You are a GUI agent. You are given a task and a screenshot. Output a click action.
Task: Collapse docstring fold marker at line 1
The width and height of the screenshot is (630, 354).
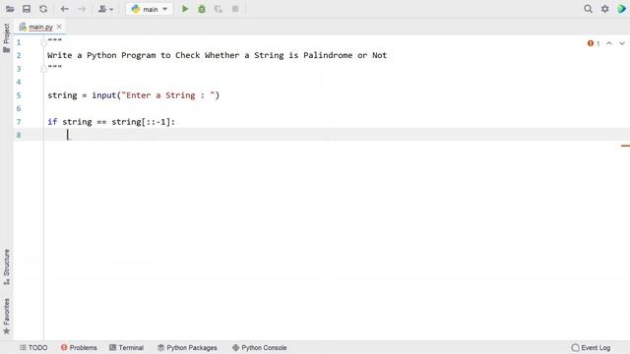click(43, 42)
